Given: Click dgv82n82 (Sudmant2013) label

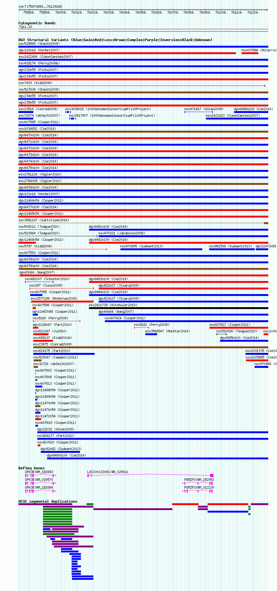Looking at the screenshot, I should pyautogui.click(x=61, y=449).
